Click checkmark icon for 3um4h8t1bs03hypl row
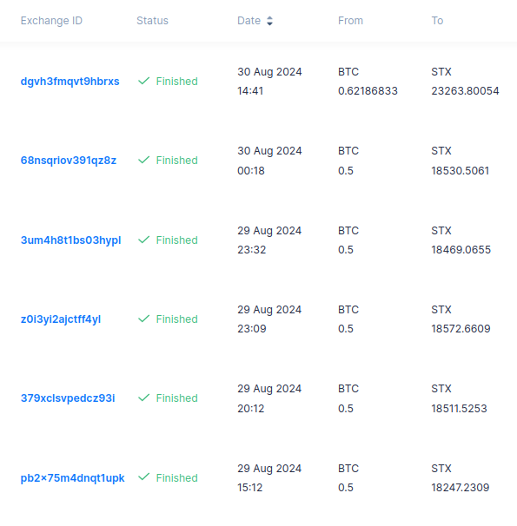517x526 pixels. click(x=143, y=240)
